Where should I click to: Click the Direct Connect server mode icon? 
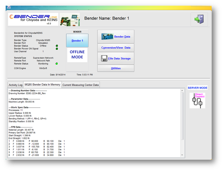point(197,100)
